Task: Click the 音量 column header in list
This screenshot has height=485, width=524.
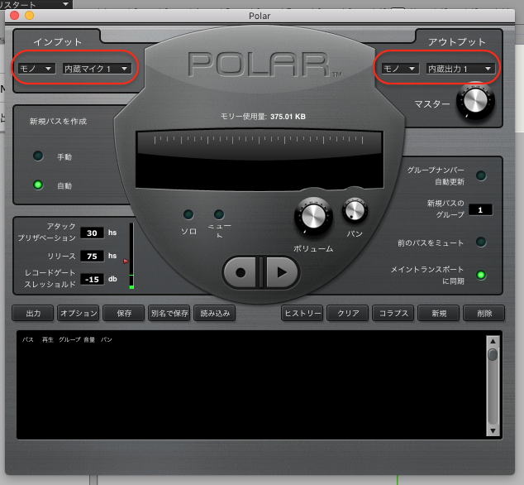Action: [x=89, y=339]
